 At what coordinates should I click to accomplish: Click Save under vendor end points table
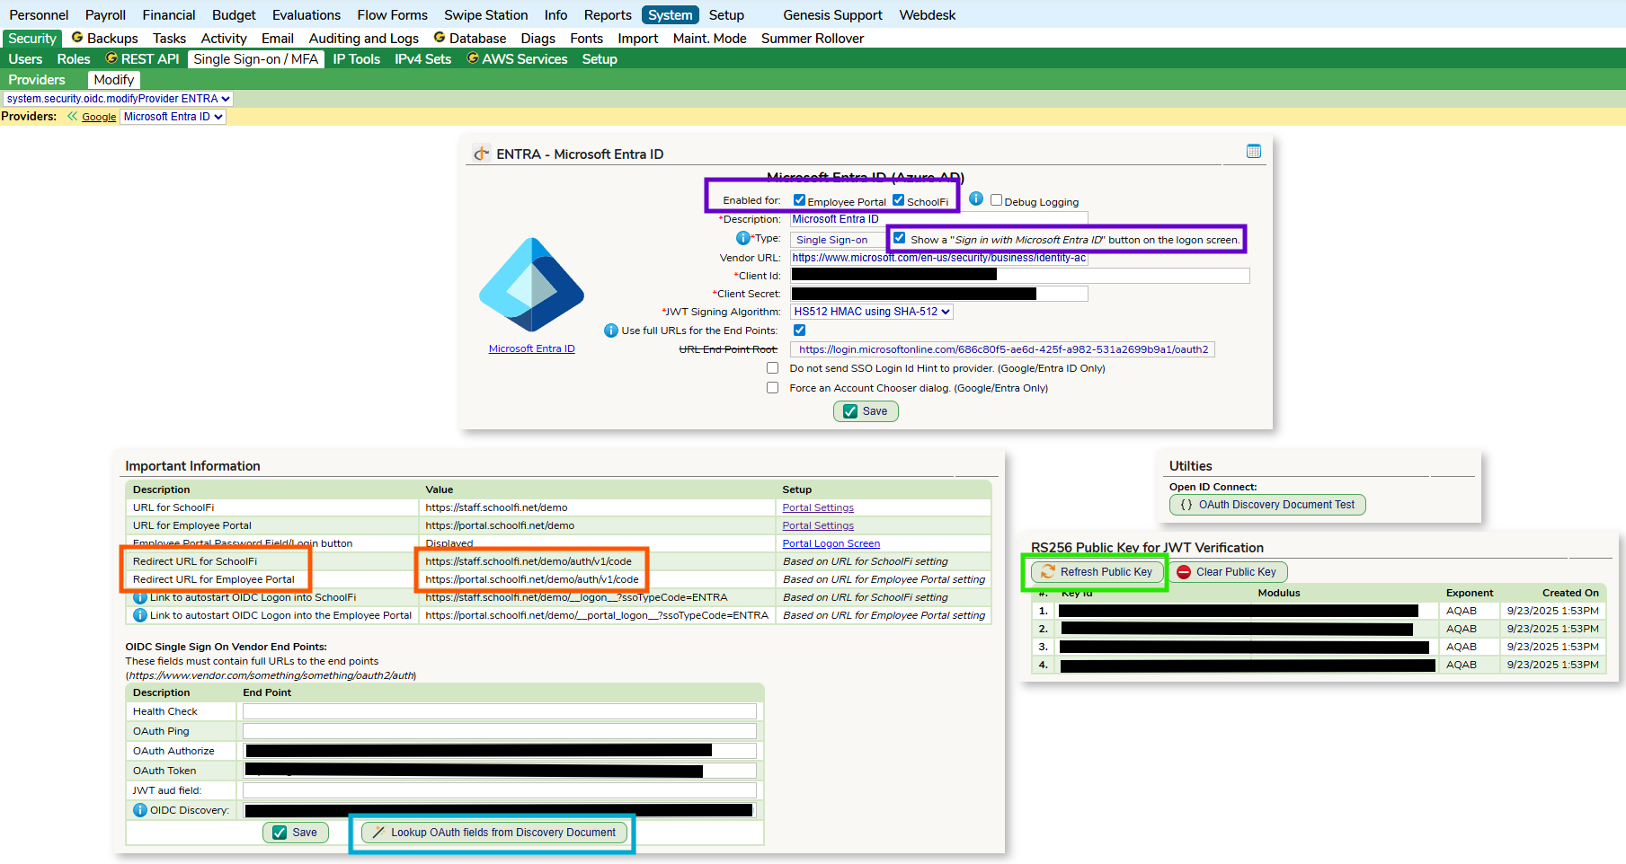(x=295, y=833)
